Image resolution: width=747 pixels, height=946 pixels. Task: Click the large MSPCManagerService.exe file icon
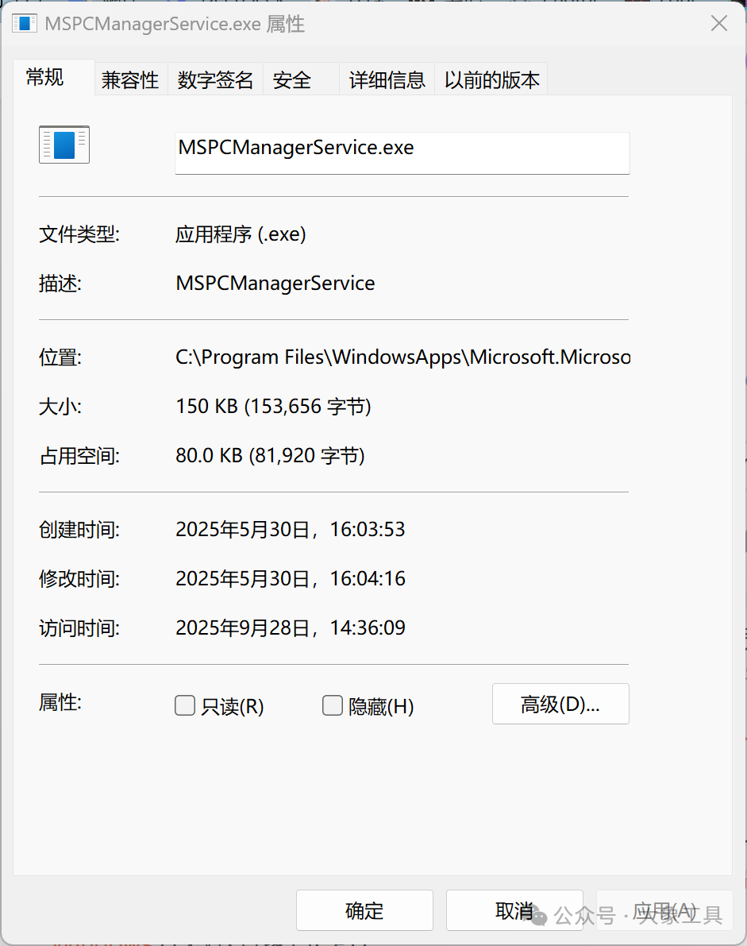pyautogui.click(x=64, y=145)
